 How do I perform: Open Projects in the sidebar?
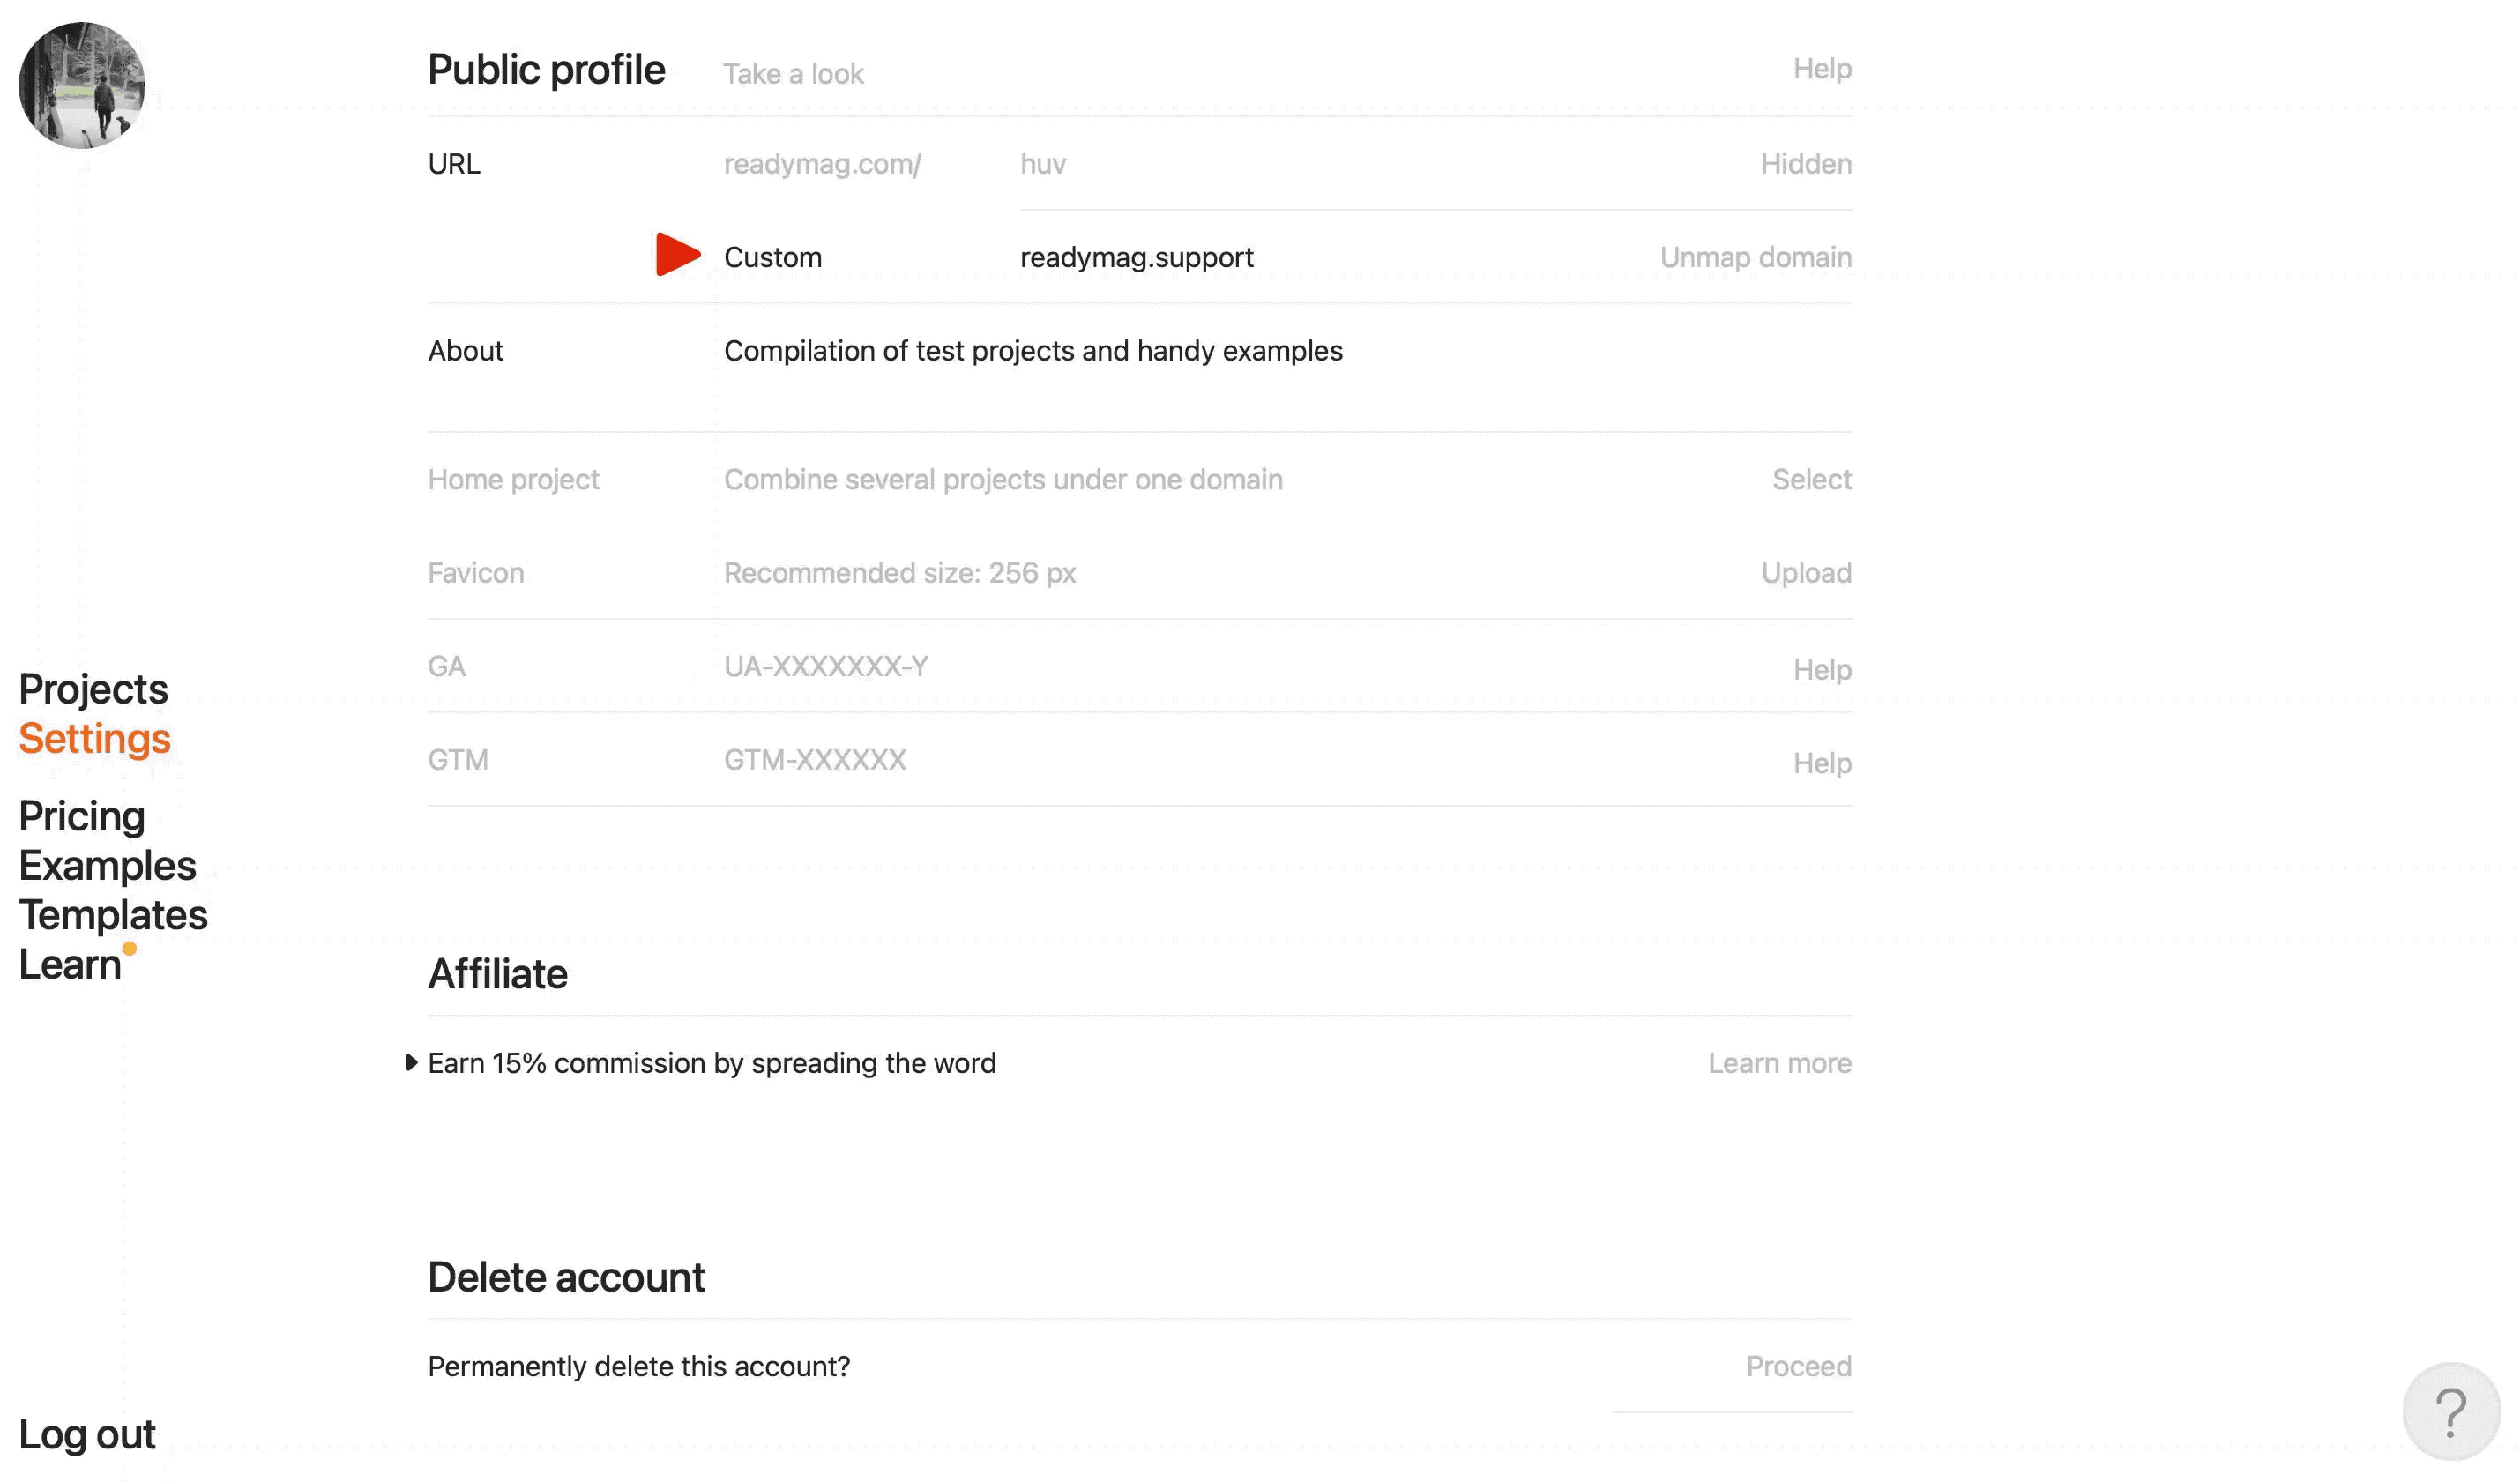pyautogui.click(x=93, y=689)
